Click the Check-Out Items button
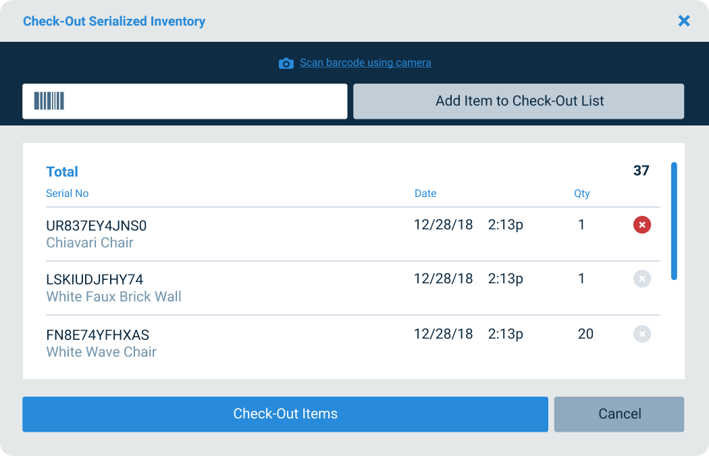Viewport: 709px width, 456px height. 285,414
